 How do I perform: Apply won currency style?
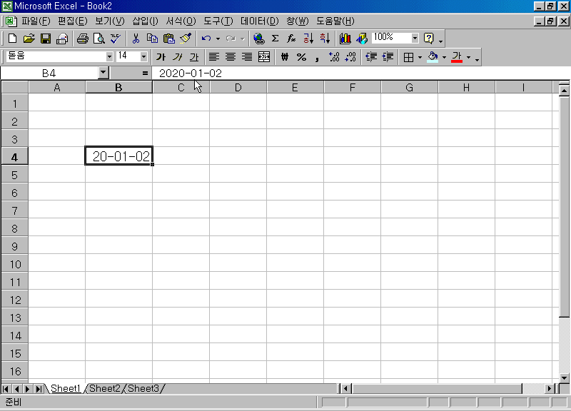coord(285,57)
